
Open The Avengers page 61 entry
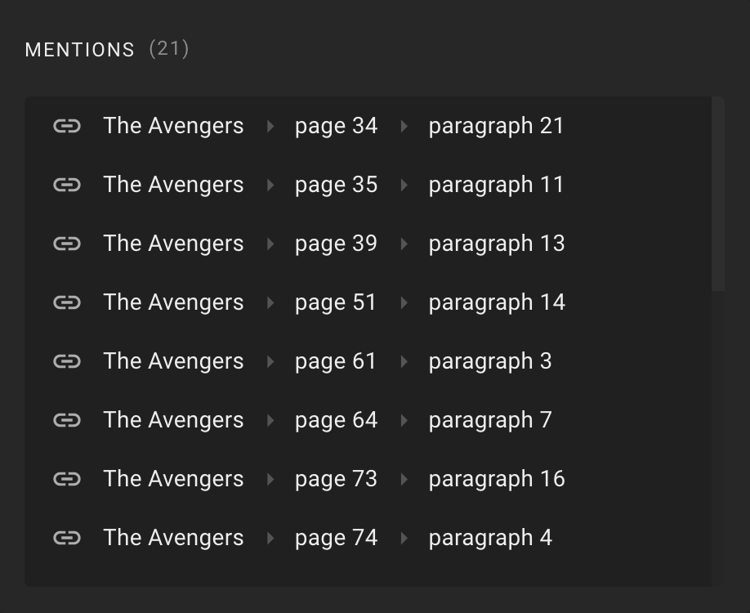click(336, 361)
